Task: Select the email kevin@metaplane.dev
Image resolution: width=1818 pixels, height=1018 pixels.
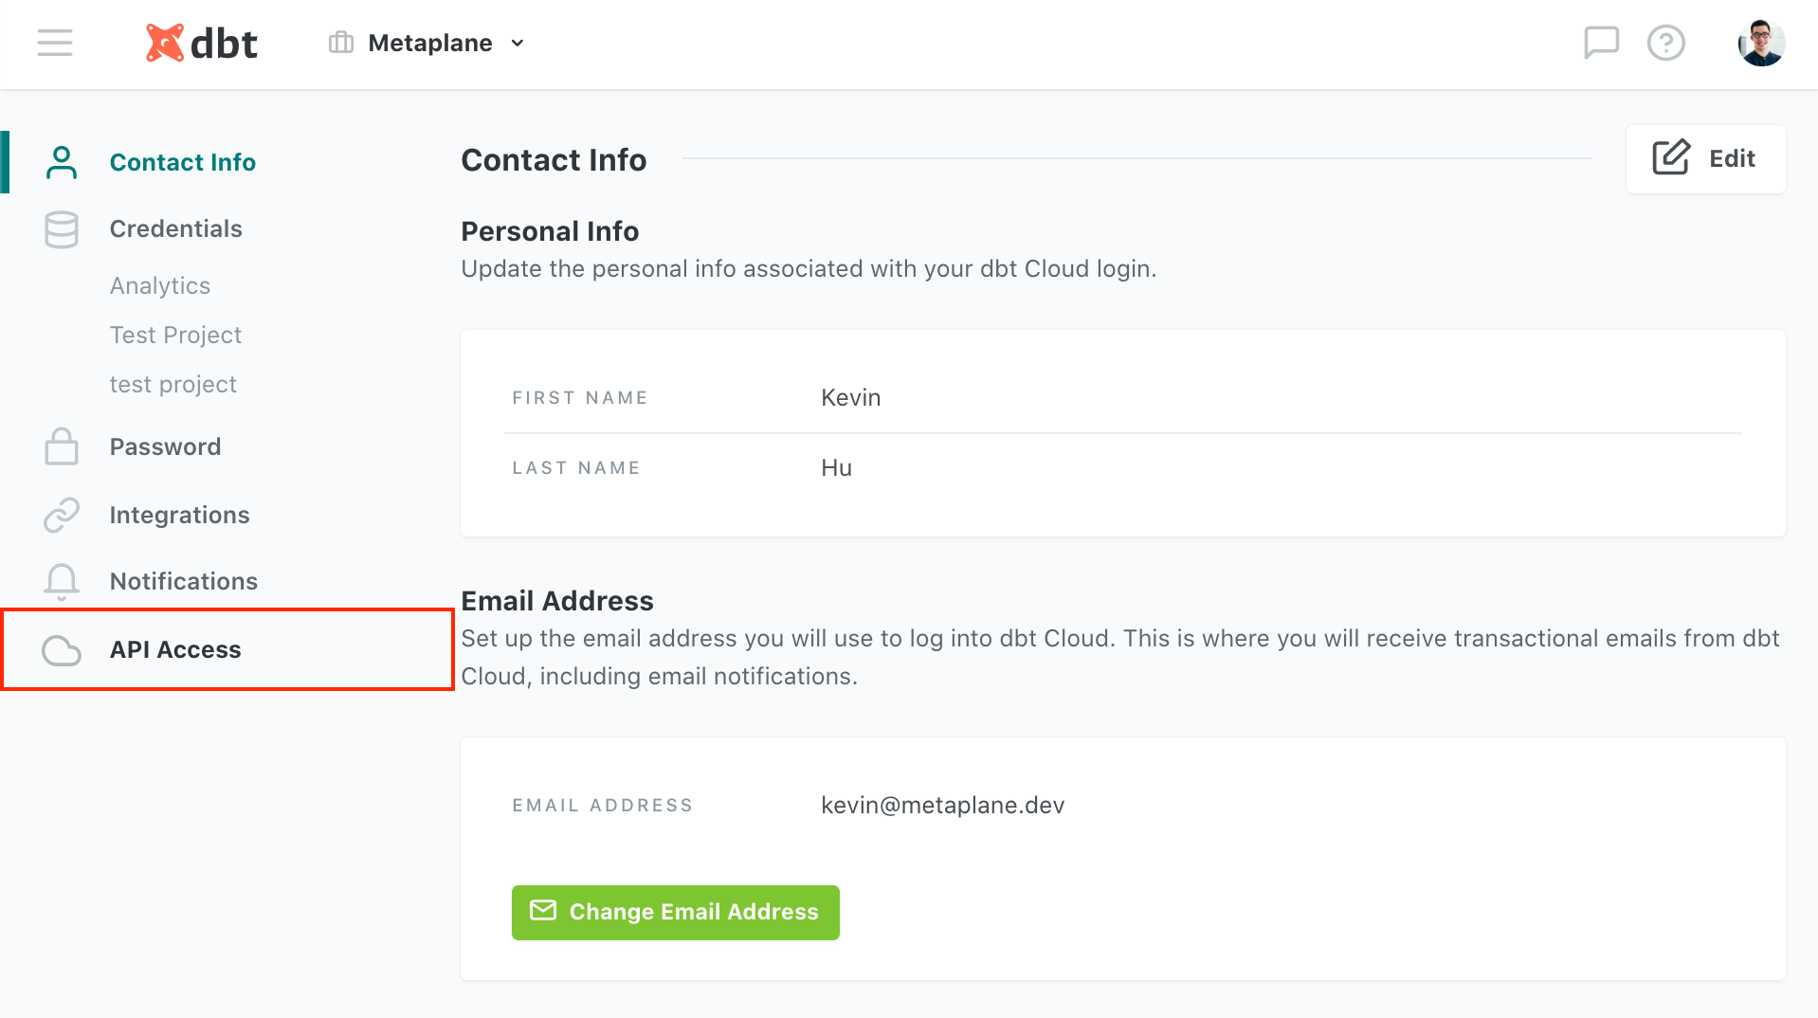Action: point(943,805)
